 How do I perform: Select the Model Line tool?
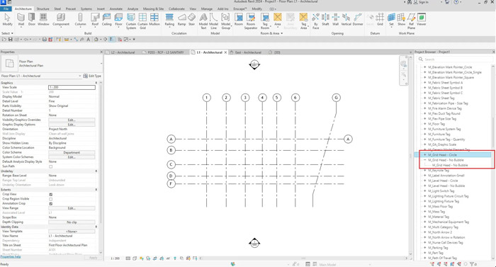coord(214,21)
